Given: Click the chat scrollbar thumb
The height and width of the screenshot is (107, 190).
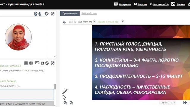Looking at the screenshot, I should (55, 86).
